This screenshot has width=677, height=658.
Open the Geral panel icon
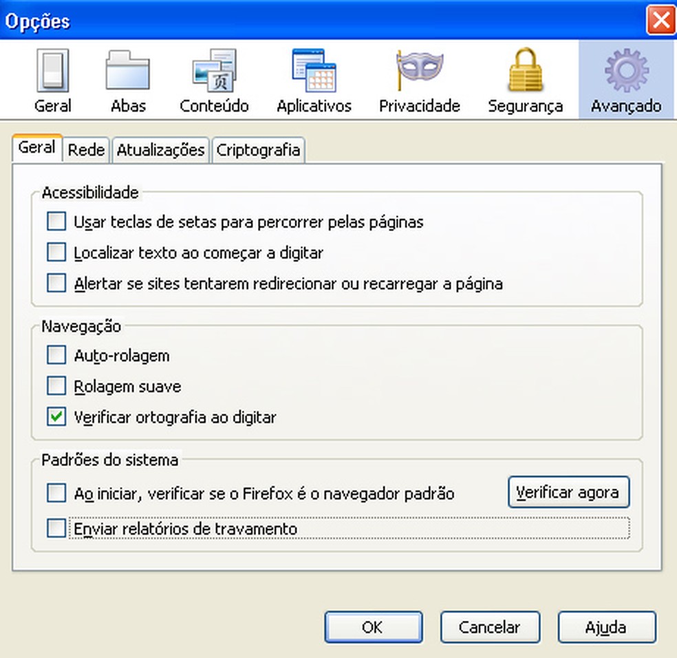click(x=52, y=76)
